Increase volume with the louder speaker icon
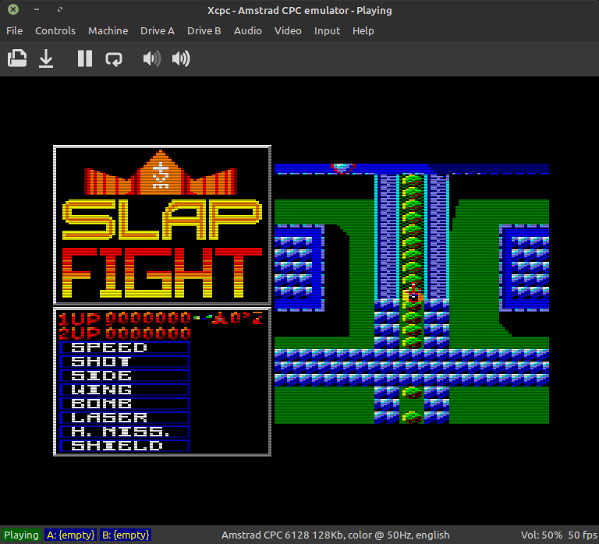The height and width of the screenshot is (544, 599). point(181,58)
